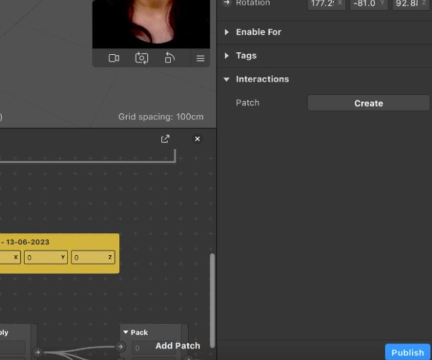
Task: Collapse the Interactions section
Action: (x=226, y=79)
